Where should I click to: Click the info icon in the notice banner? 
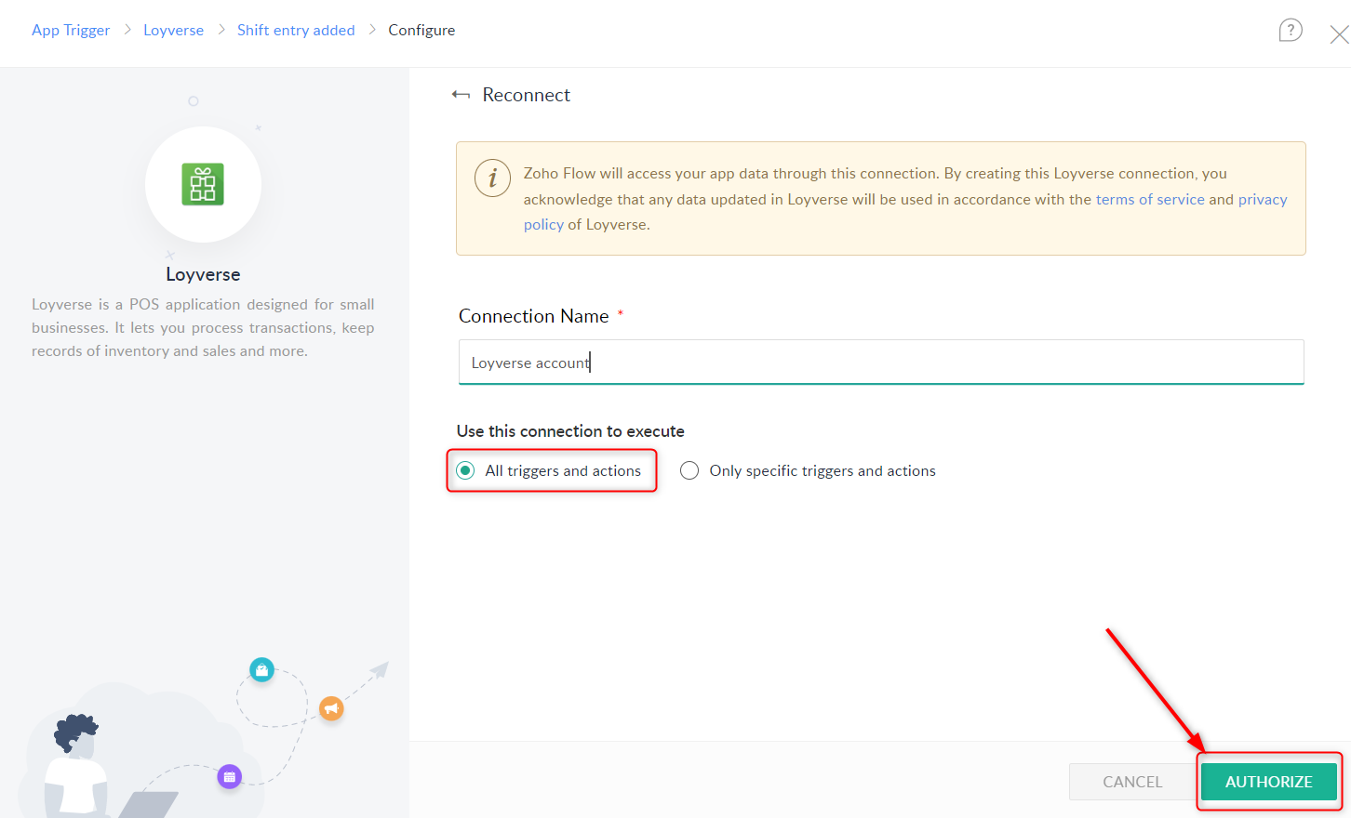click(x=493, y=178)
